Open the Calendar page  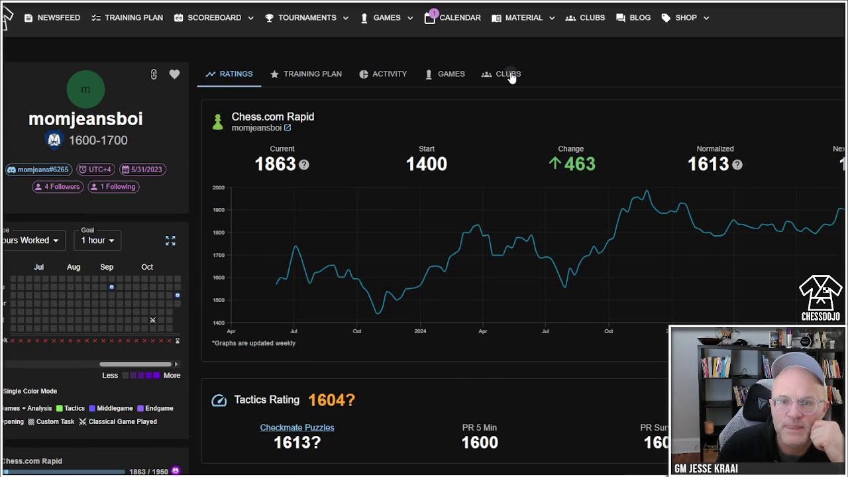pyautogui.click(x=452, y=18)
